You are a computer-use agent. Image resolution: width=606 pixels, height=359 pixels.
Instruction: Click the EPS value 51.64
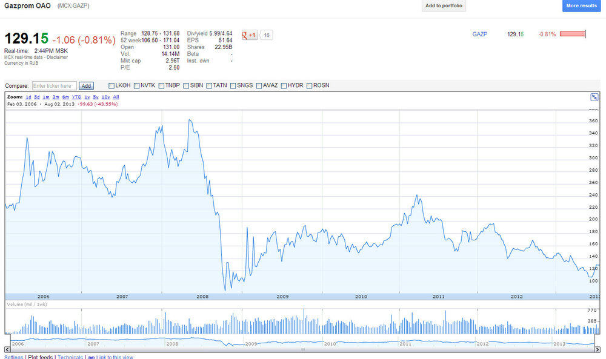point(225,40)
